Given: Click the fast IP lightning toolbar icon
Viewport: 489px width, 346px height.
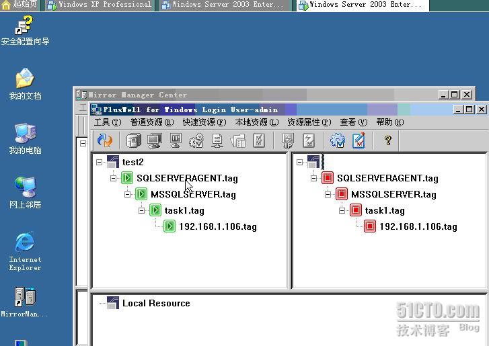Looking at the screenshot, I should [x=288, y=140].
